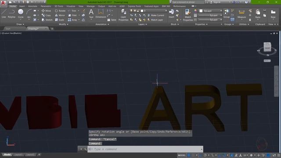Viewport: 281px width, 158px height.
Task: Open status bar customization menu
Action: point(279,155)
